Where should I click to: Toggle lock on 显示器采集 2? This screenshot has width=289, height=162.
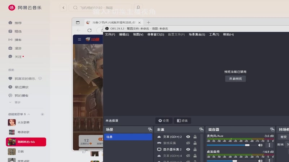[x=195, y=149]
